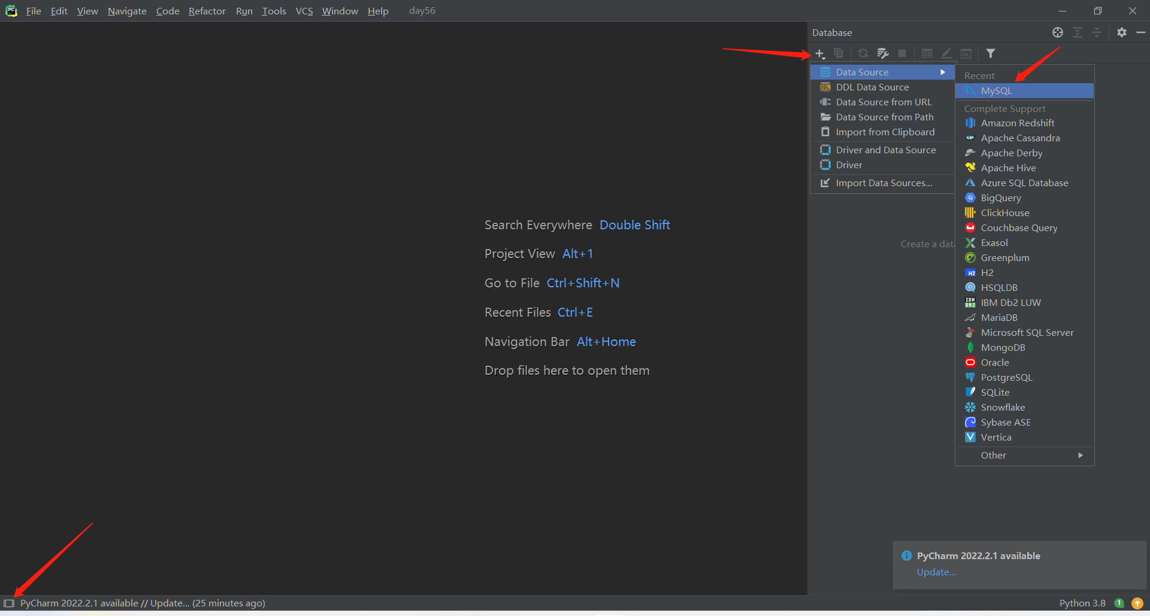Choose Apache Derby data source
This screenshot has width=1150, height=616.
tap(1024, 153)
